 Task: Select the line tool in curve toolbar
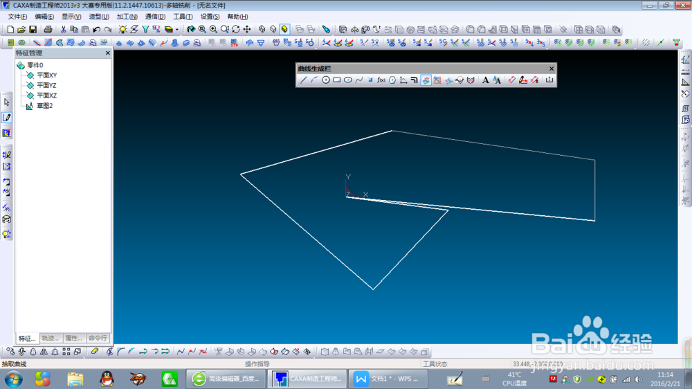[x=303, y=80]
